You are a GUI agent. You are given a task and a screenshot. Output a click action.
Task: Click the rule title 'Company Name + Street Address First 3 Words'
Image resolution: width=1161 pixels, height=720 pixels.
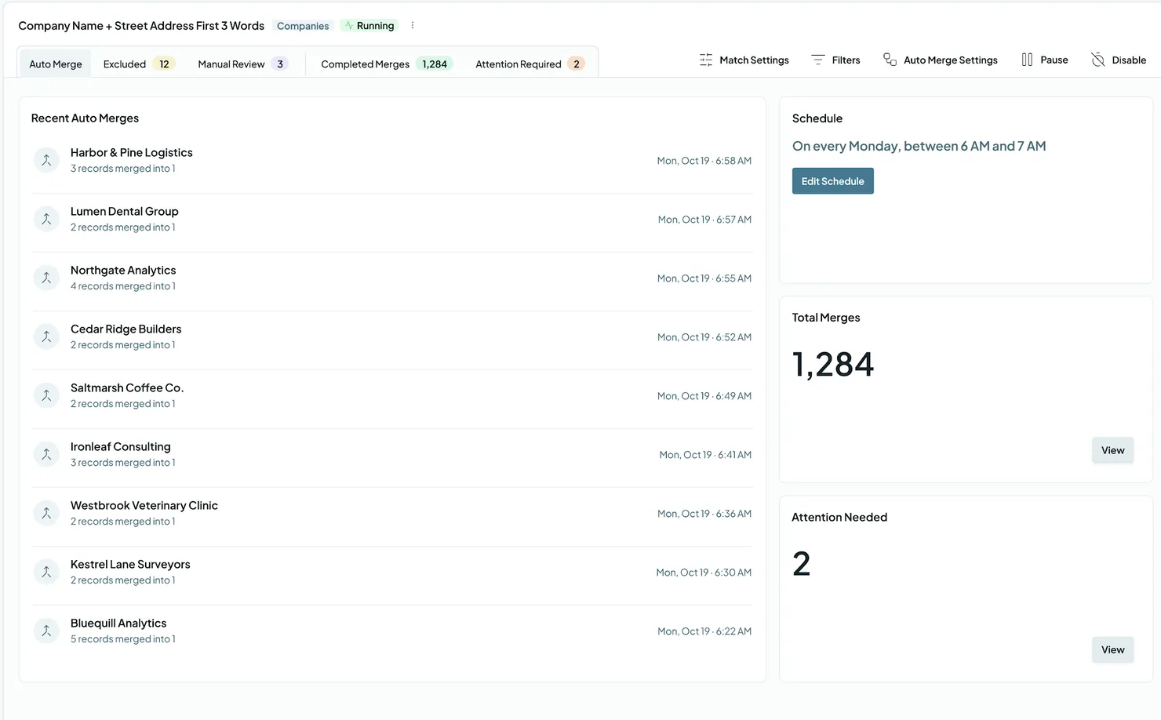point(141,26)
